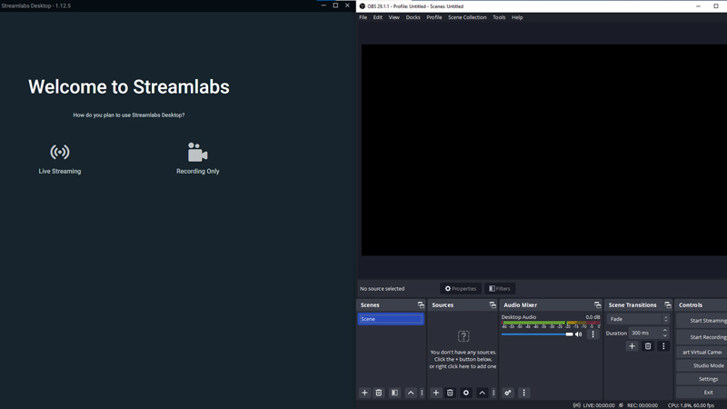Screen dimensions: 727x409
Task: Click the CPU usage status text
Action: [691, 405]
